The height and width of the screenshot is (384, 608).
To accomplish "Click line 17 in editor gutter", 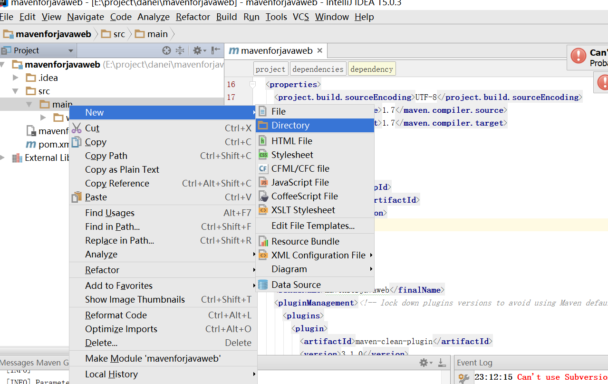I will click(x=231, y=97).
